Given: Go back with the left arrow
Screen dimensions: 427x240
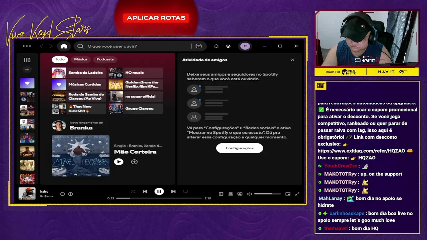Looking at the screenshot, I should [41, 46].
